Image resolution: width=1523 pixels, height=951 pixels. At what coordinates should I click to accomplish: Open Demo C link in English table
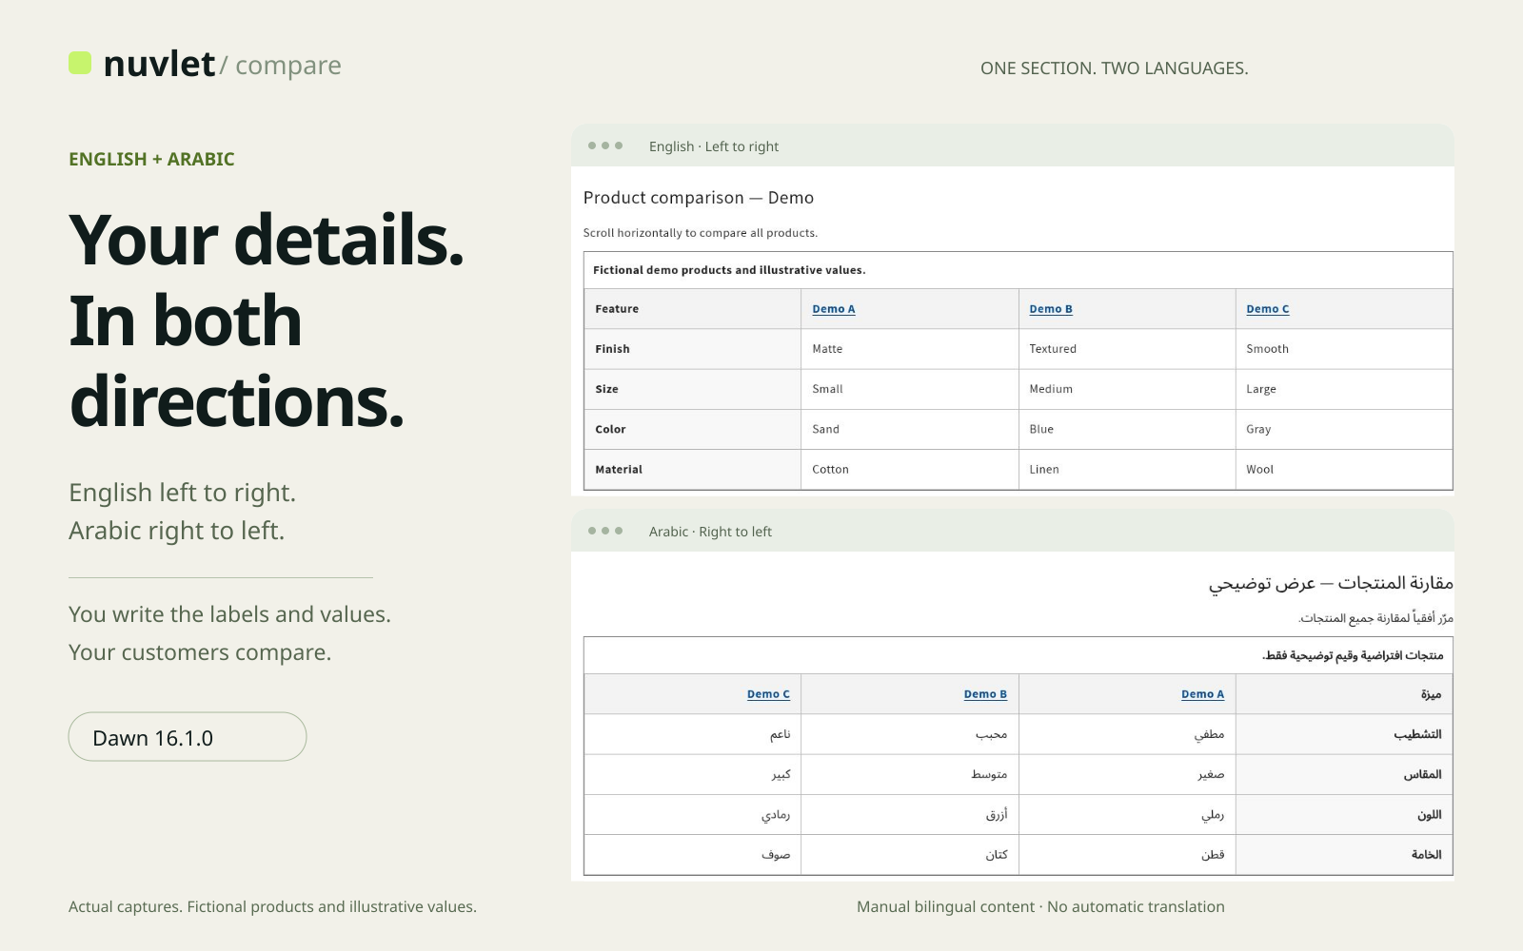[x=1268, y=309]
